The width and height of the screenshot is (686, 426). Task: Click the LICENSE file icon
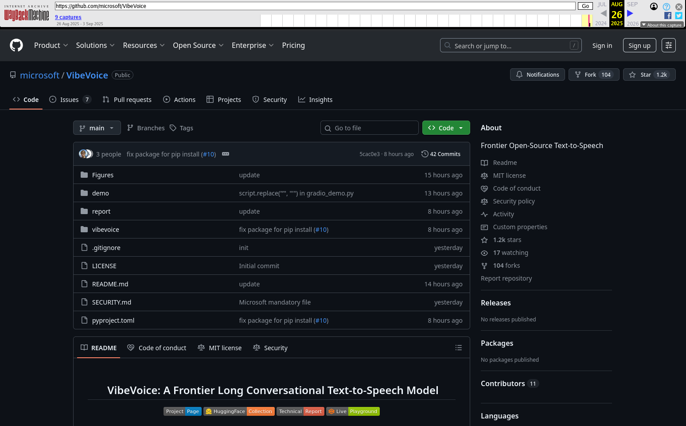pyautogui.click(x=84, y=266)
